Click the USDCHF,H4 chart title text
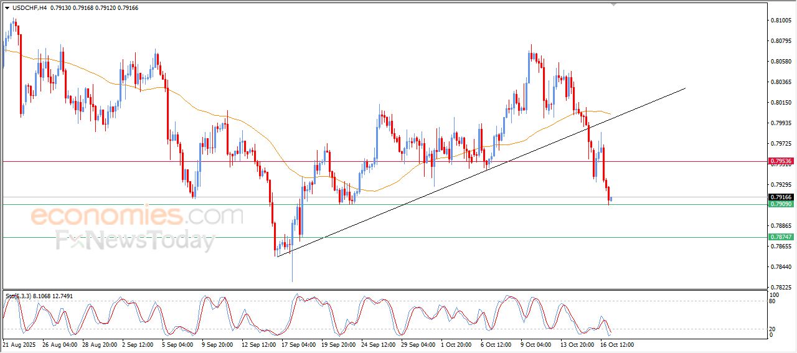 tap(29, 7)
